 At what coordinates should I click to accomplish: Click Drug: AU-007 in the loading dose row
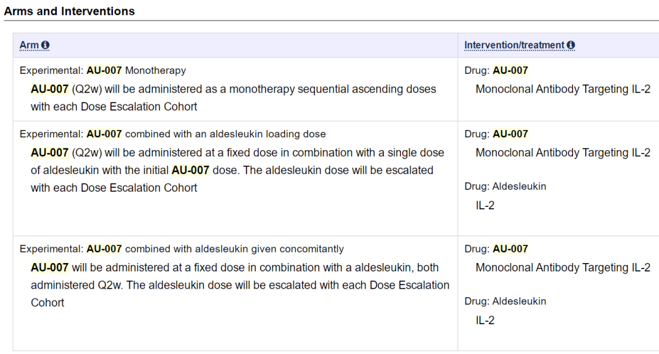coord(496,134)
